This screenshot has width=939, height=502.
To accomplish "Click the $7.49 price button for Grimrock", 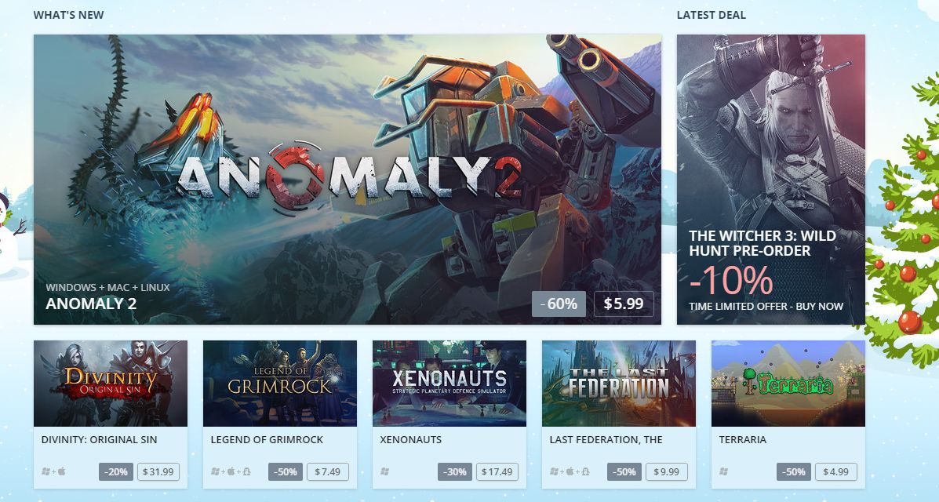I will click(328, 471).
